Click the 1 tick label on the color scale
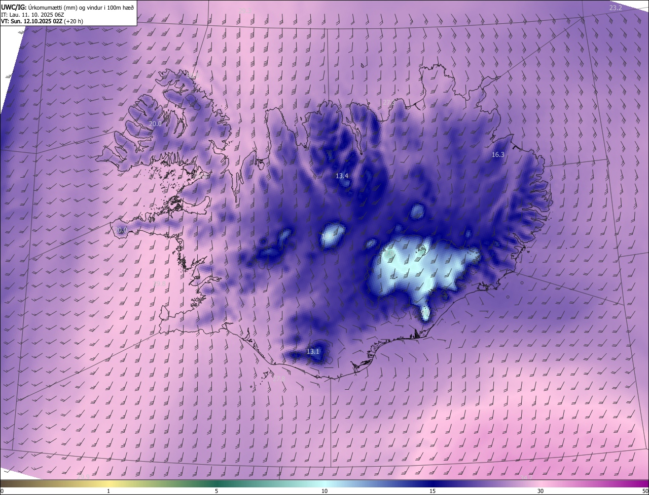Screen dimensions: 649x495 109,491
